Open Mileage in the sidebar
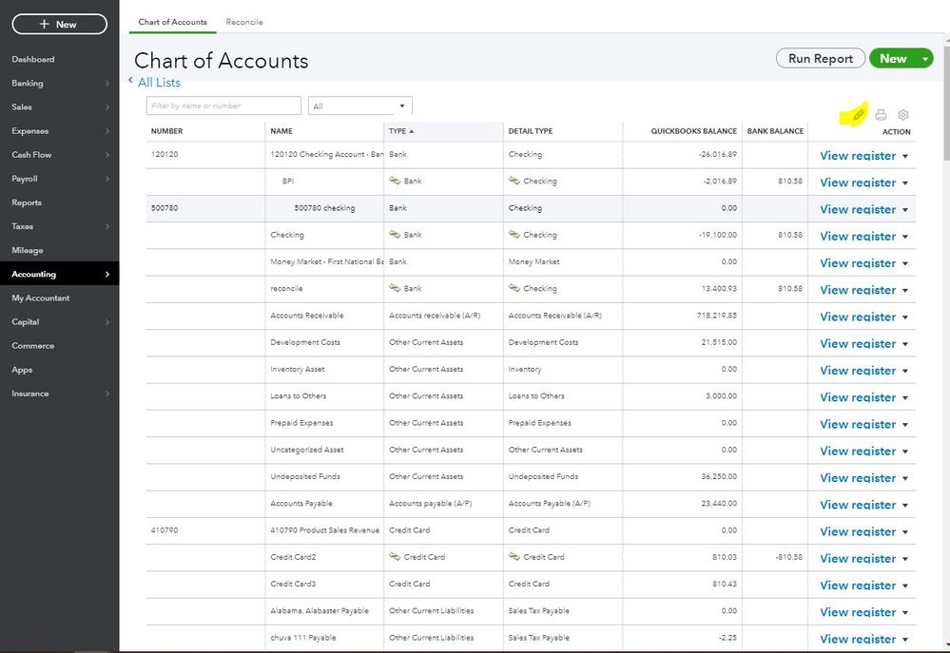 tap(28, 250)
